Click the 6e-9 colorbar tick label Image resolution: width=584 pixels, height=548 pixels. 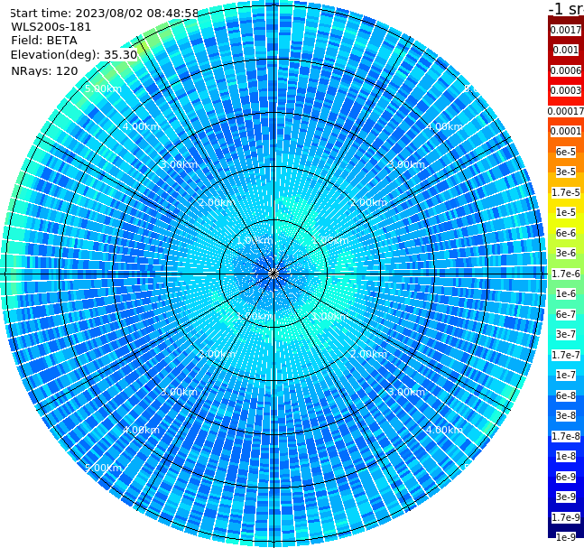566,477
